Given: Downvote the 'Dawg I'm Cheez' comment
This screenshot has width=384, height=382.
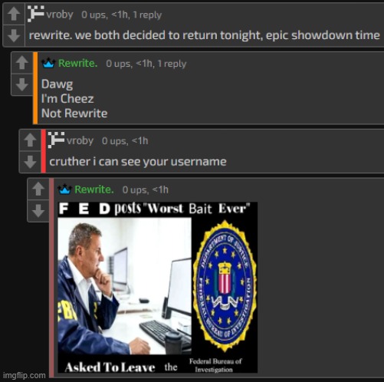Looking at the screenshot, I should click(22, 84).
